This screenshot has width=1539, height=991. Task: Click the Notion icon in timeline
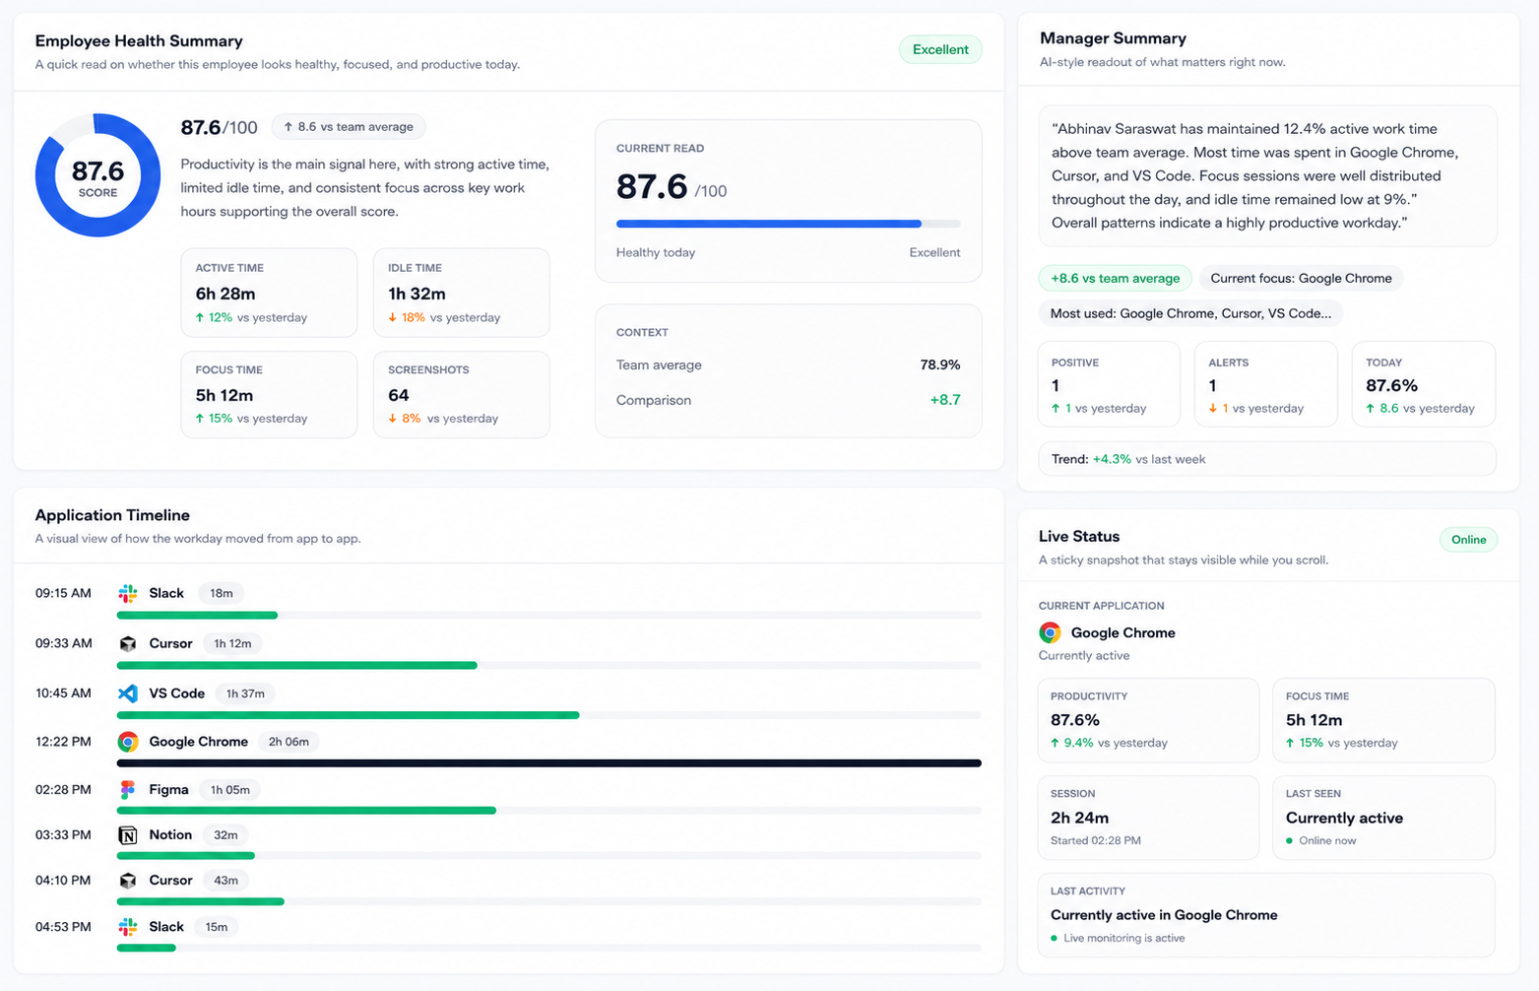(x=128, y=835)
